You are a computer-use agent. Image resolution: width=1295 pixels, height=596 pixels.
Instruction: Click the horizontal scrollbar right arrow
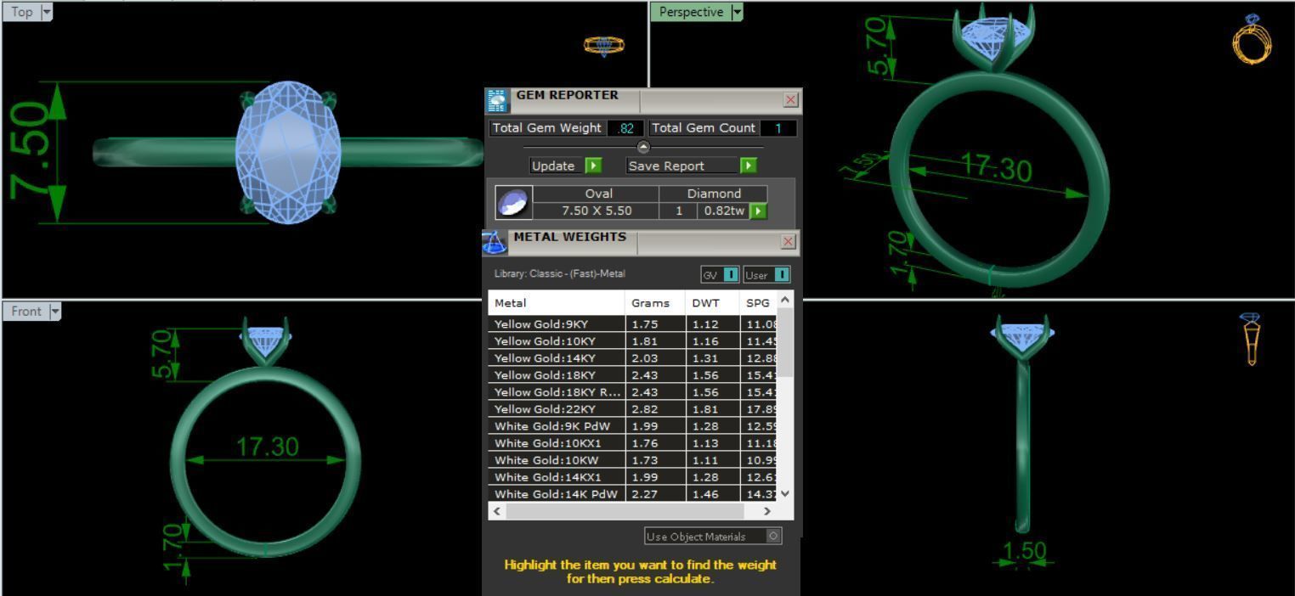pos(767,511)
